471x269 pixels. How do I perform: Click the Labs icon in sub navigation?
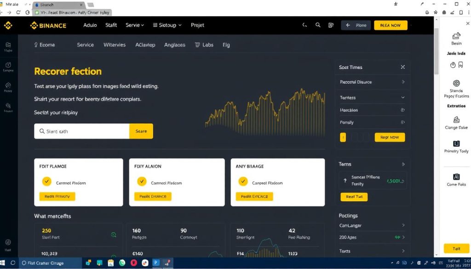tap(197, 45)
